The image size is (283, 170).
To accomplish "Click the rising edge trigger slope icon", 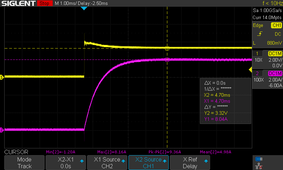I will [x=260, y=34].
